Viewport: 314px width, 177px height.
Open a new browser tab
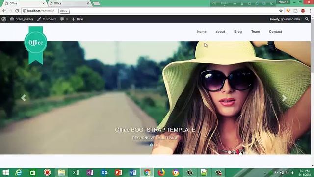pos(97,3)
